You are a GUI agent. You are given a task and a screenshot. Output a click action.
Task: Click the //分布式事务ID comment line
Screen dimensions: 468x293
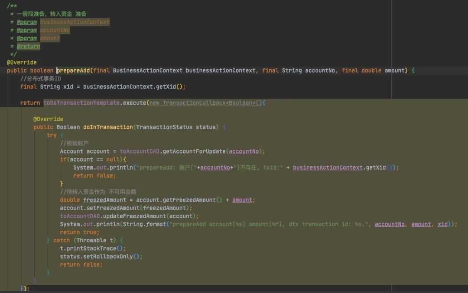coord(40,79)
